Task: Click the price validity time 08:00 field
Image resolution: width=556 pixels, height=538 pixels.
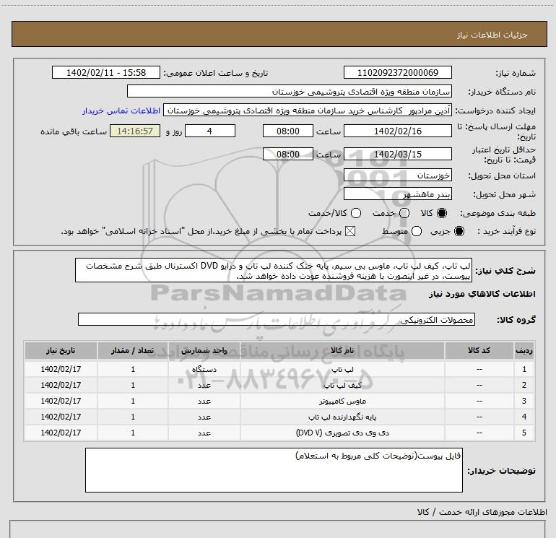Action: coord(288,154)
